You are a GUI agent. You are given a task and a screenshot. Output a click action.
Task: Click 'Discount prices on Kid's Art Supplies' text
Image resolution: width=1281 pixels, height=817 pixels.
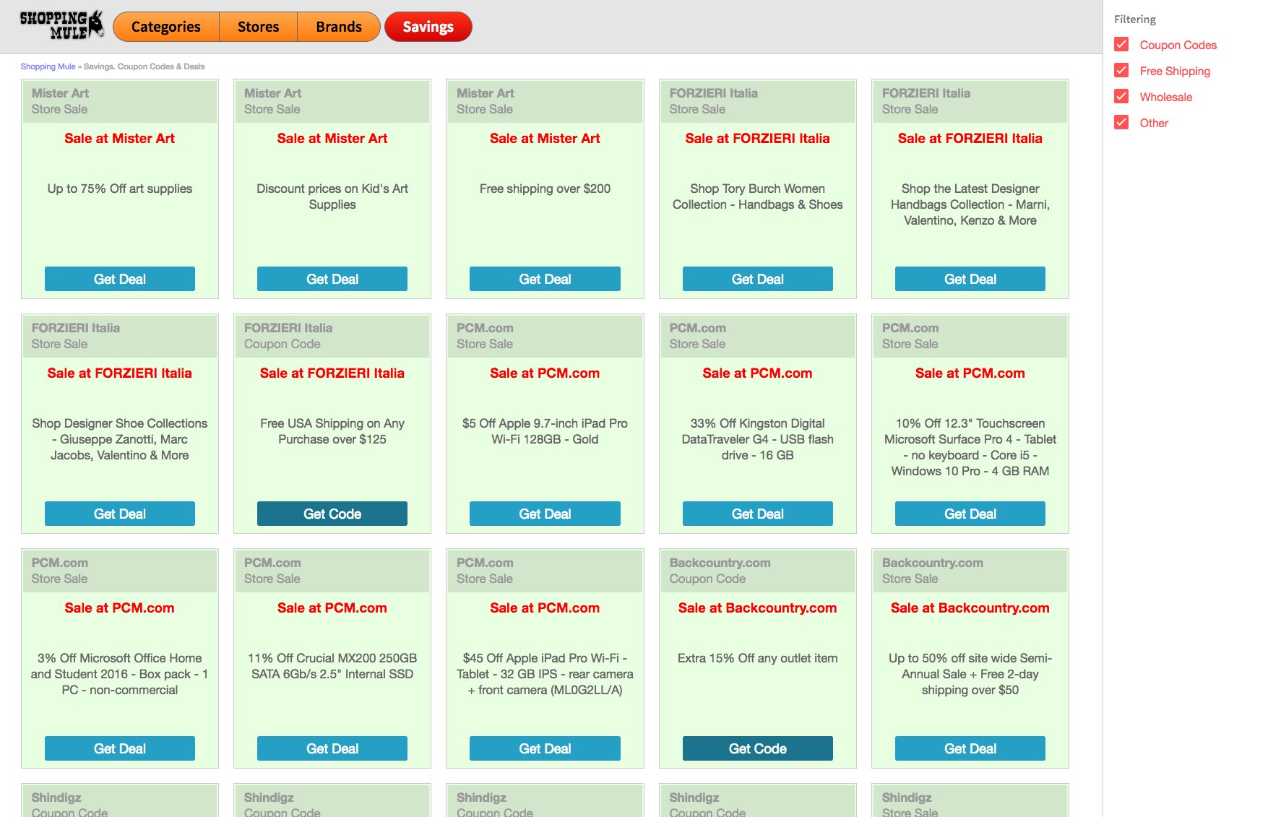[332, 196]
